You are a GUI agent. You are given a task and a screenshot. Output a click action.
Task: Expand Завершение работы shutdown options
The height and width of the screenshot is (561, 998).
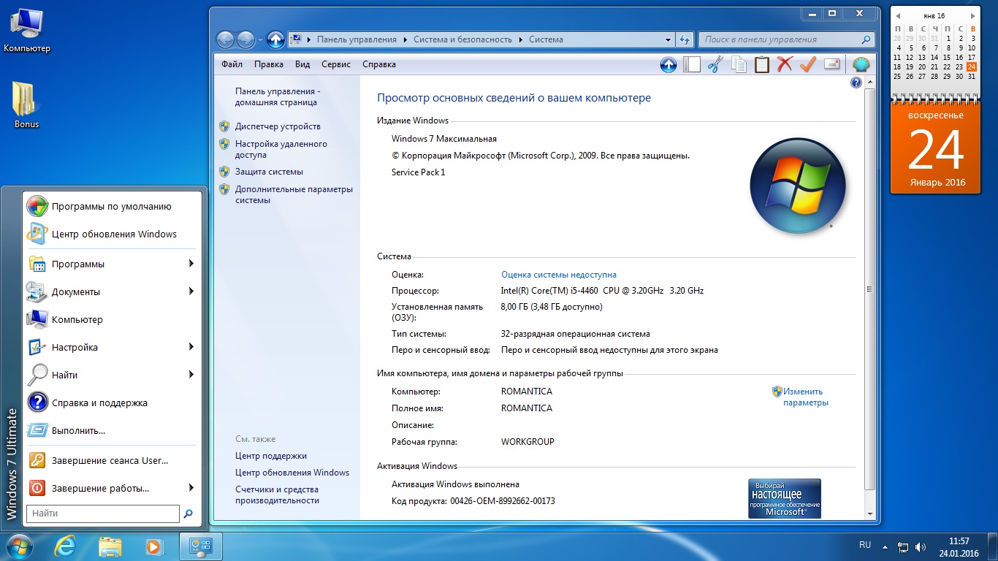[x=191, y=488]
